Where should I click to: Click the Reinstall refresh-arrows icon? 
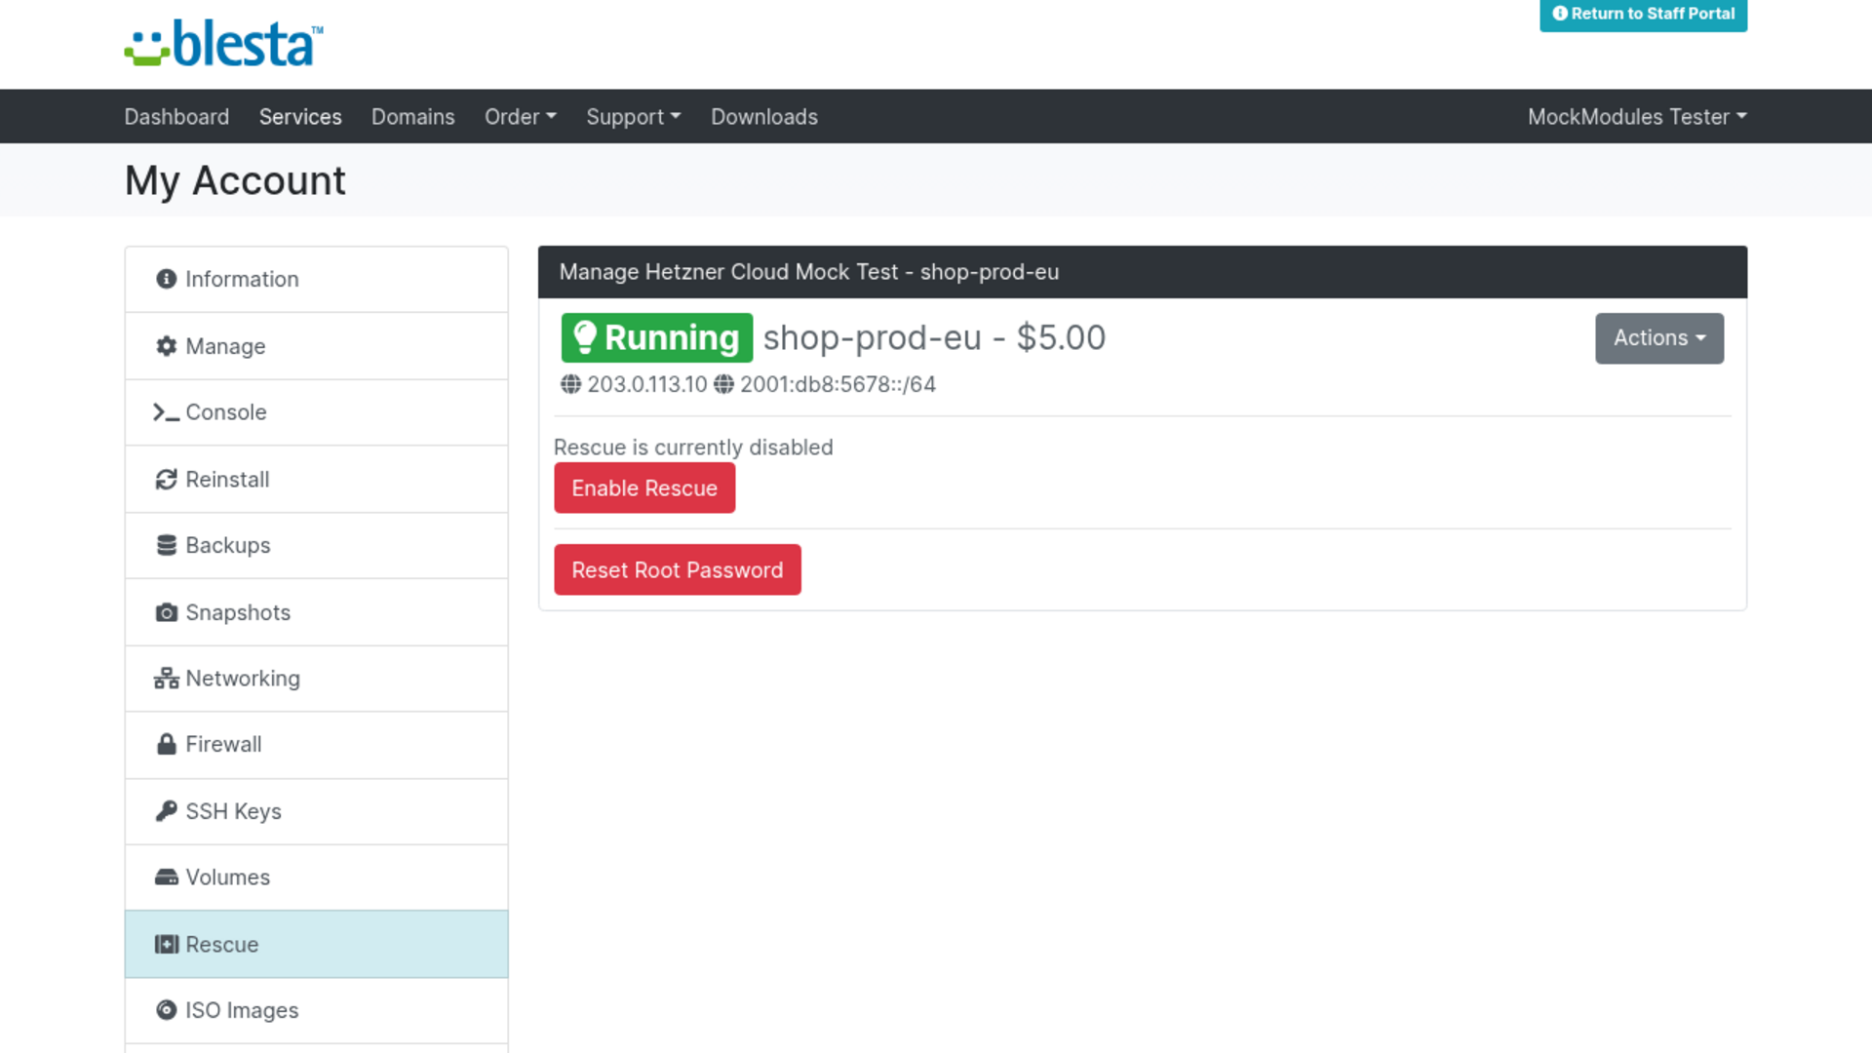coord(167,479)
